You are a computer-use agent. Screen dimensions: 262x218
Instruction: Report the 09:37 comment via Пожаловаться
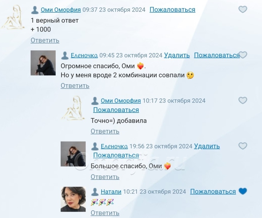(x=172, y=10)
